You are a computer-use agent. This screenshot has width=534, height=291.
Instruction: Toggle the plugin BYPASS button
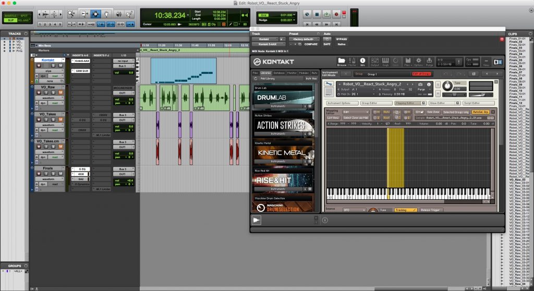[x=342, y=39]
